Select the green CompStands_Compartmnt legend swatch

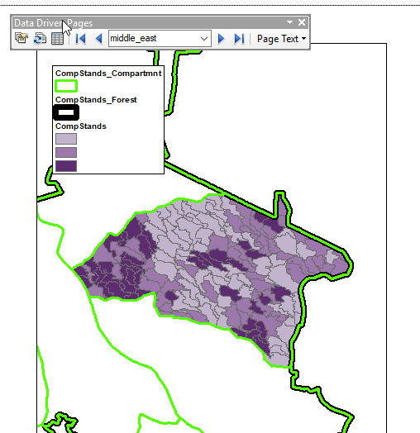click(x=66, y=86)
